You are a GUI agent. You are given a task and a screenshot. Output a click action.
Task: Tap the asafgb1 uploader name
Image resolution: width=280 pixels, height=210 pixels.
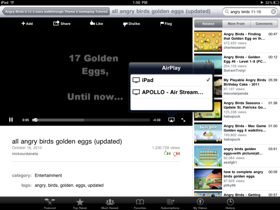tap(230, 162)
